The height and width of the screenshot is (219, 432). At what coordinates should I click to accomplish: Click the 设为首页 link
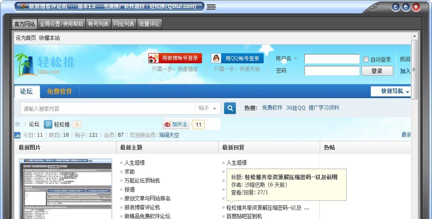pos(25,38)
